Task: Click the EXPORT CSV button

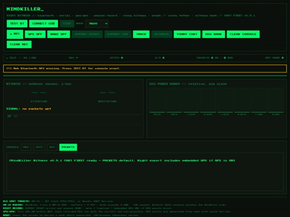Action: (x=118, y=34)
